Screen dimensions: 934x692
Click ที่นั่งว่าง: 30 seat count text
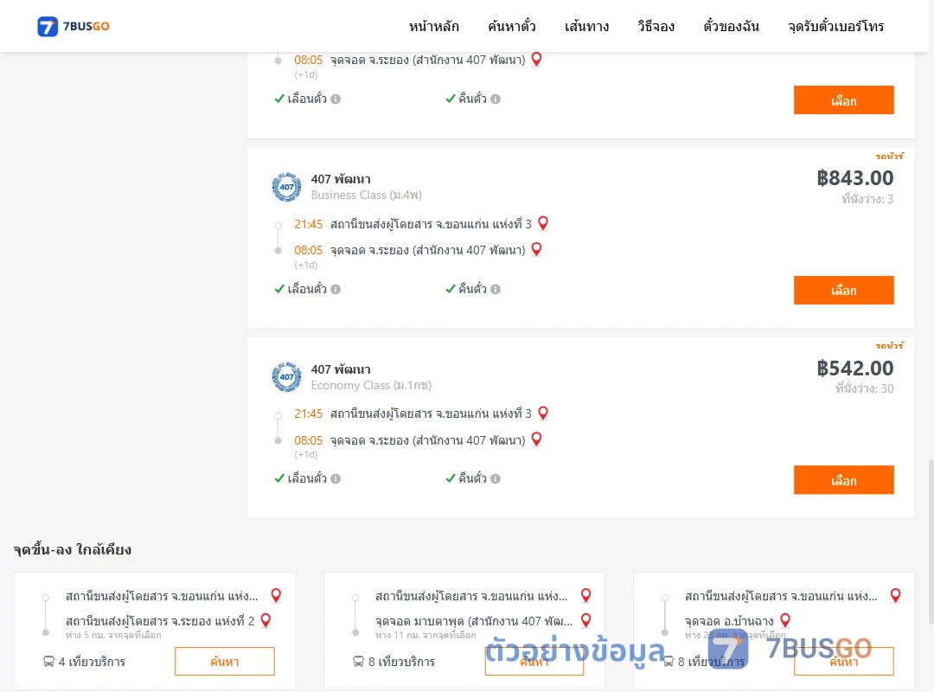click(x=864, y=388)
